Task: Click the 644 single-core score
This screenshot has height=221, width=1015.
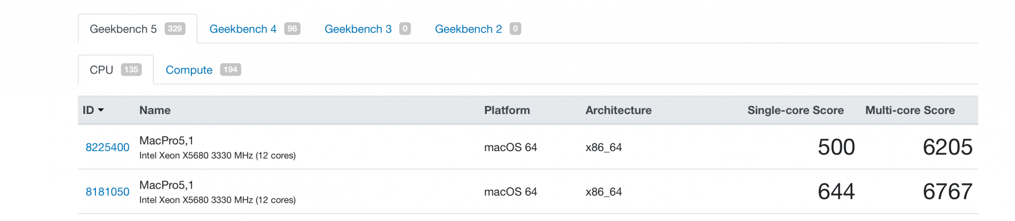Action: point(836,192)
